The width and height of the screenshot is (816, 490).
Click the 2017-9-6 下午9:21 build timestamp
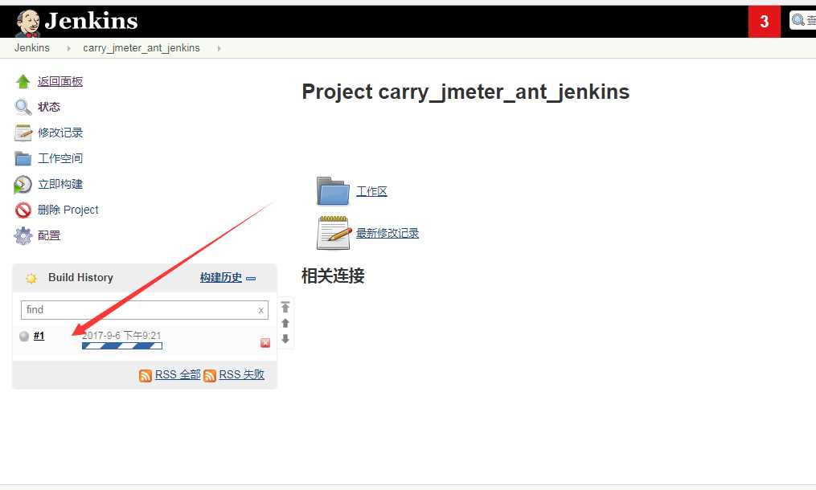pos(121,336)
